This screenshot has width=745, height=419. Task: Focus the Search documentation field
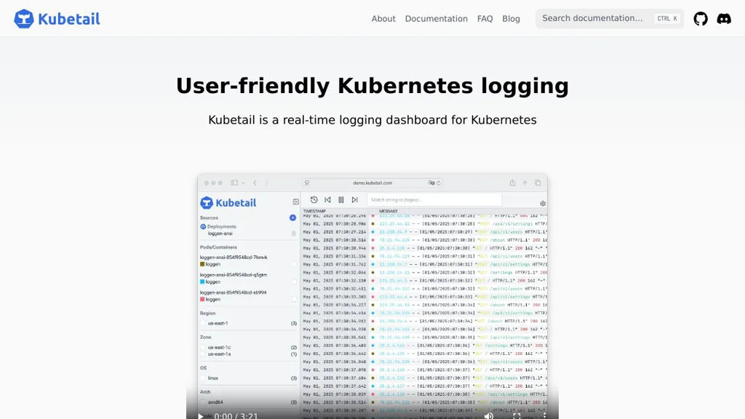(x=610, y=18)
